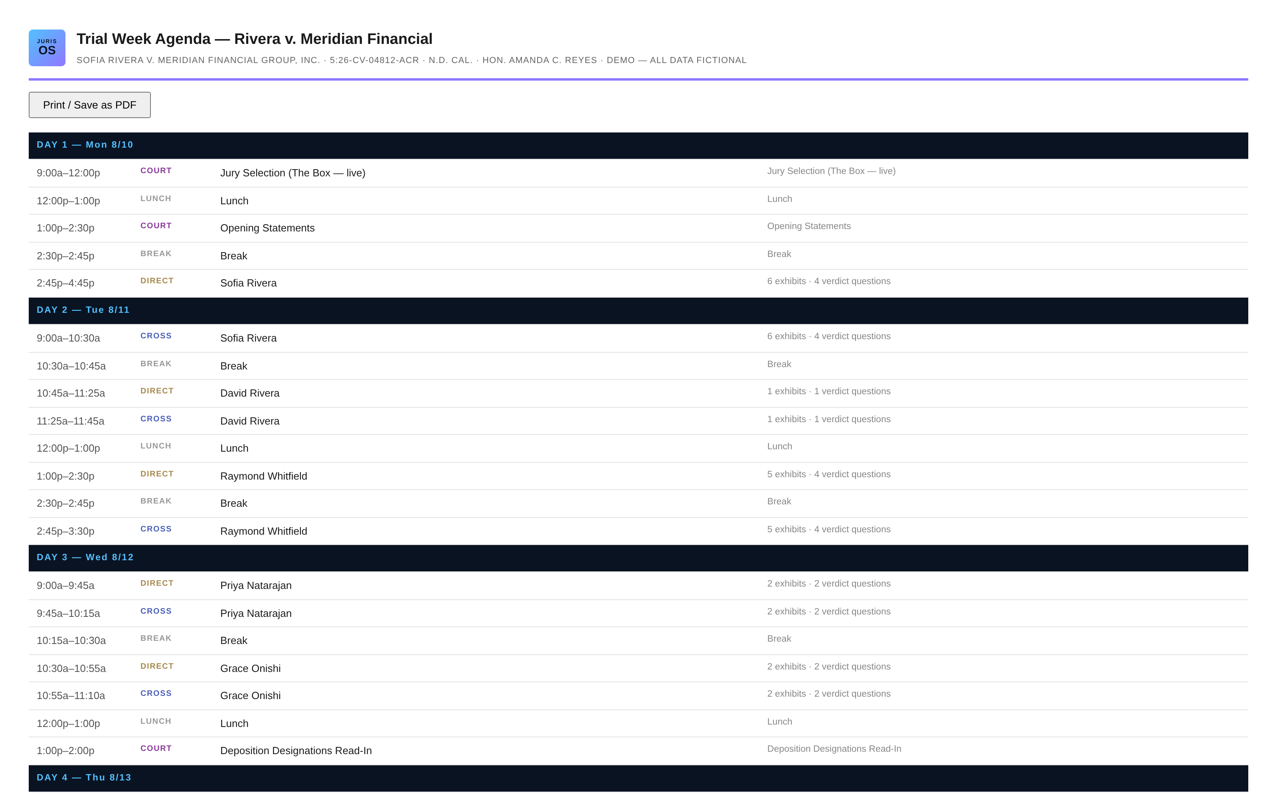Click the gray Deposition Designations Read-In note
This screenshot has width=1277, height=798.
834,749
